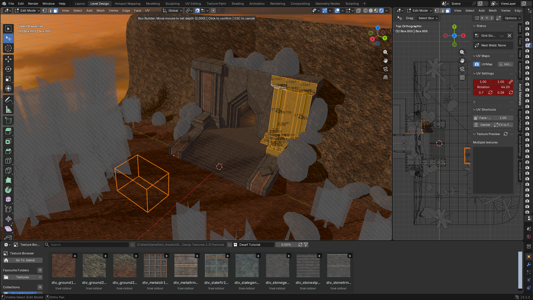Screen dimensions: 533x300
Task: Switch perspective/orthographic in the 3D viewport
Action: [386, 77]
